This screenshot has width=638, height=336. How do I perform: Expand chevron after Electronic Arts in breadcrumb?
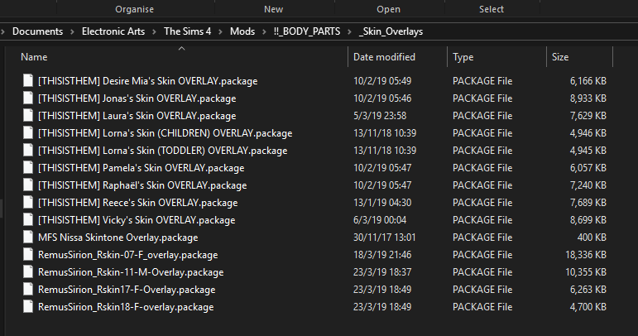(x=154, y=31)
